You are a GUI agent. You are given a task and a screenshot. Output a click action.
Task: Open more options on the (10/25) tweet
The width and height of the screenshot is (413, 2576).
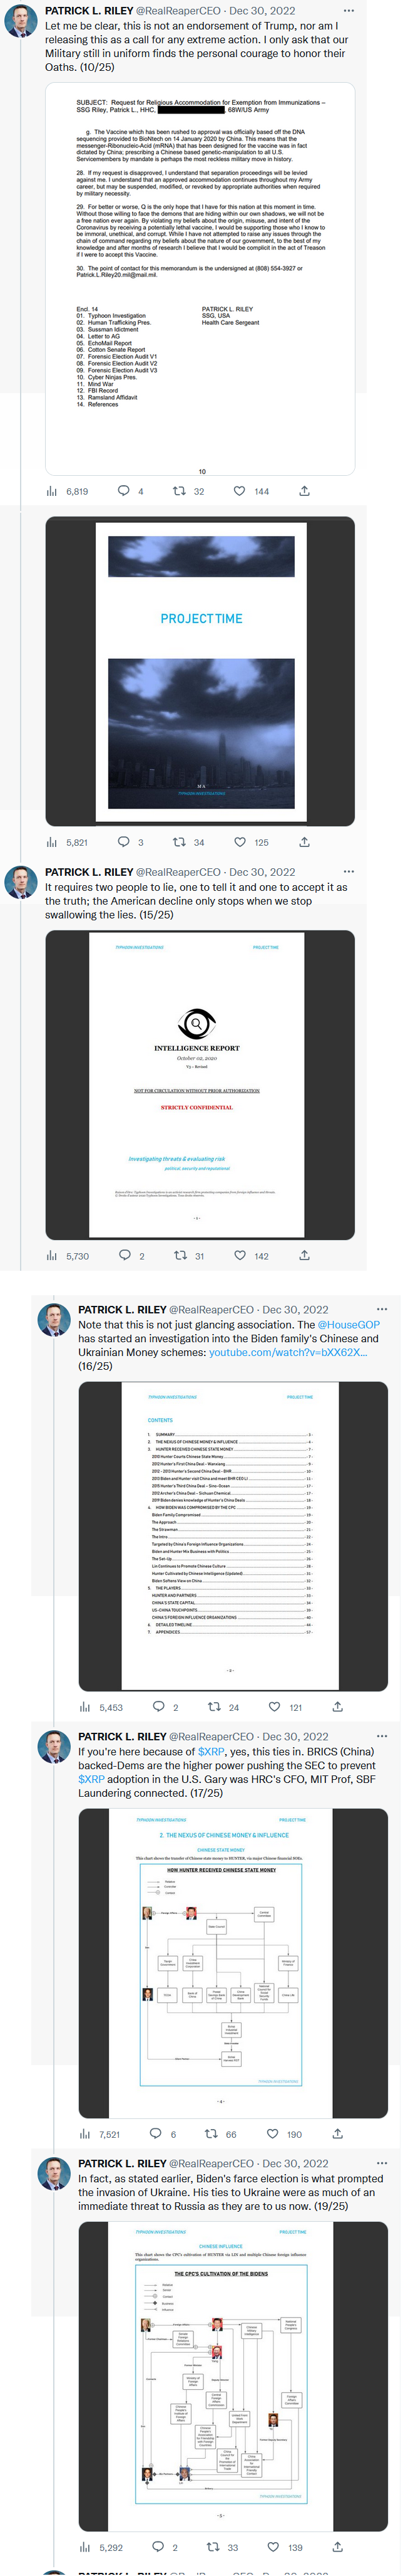[x=348, y=10]
